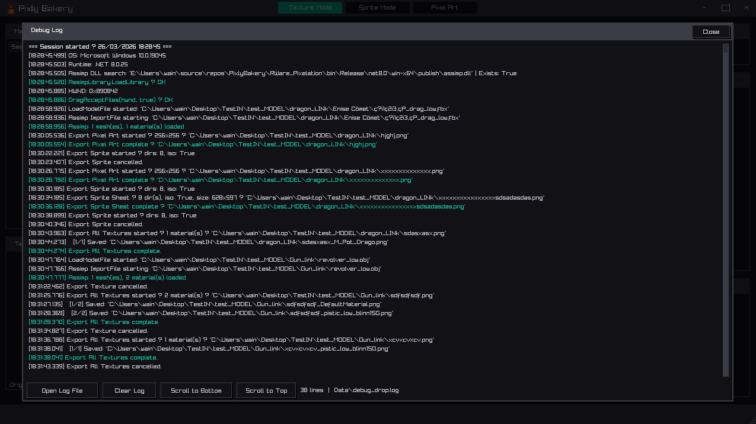Screen dimensions: 756x424
Task: Click the Debug Log title bar
Action: pos(356,31)
